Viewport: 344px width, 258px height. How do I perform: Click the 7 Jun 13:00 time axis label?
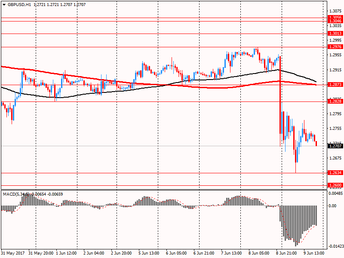click(x=231, y=253)
